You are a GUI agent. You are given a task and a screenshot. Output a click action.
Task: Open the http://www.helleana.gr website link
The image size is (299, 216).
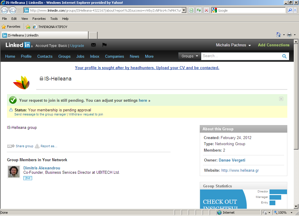240,171
